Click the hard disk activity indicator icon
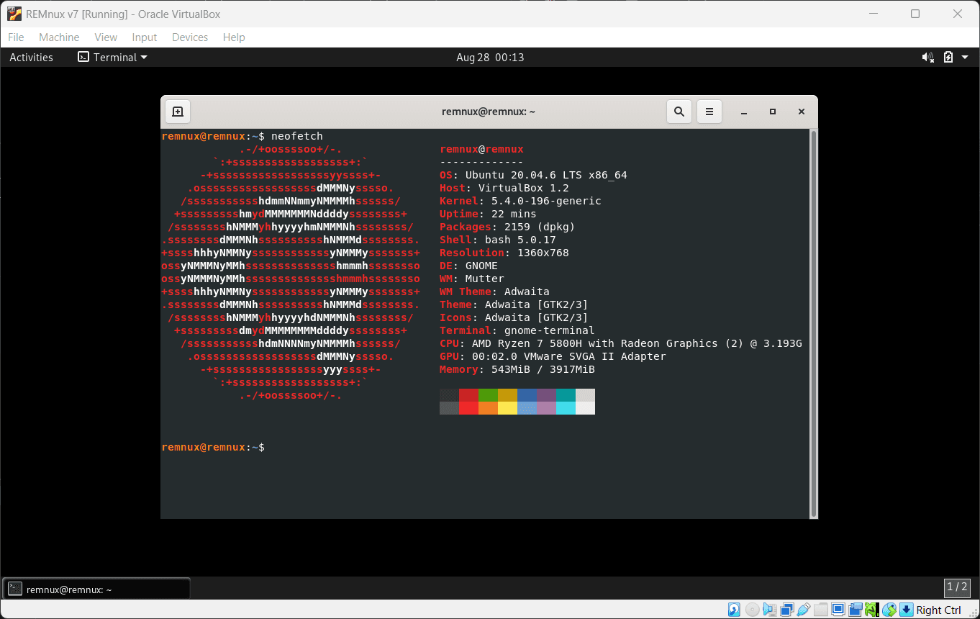This screenshot has height=619, width=980. [x=734, y=610]
